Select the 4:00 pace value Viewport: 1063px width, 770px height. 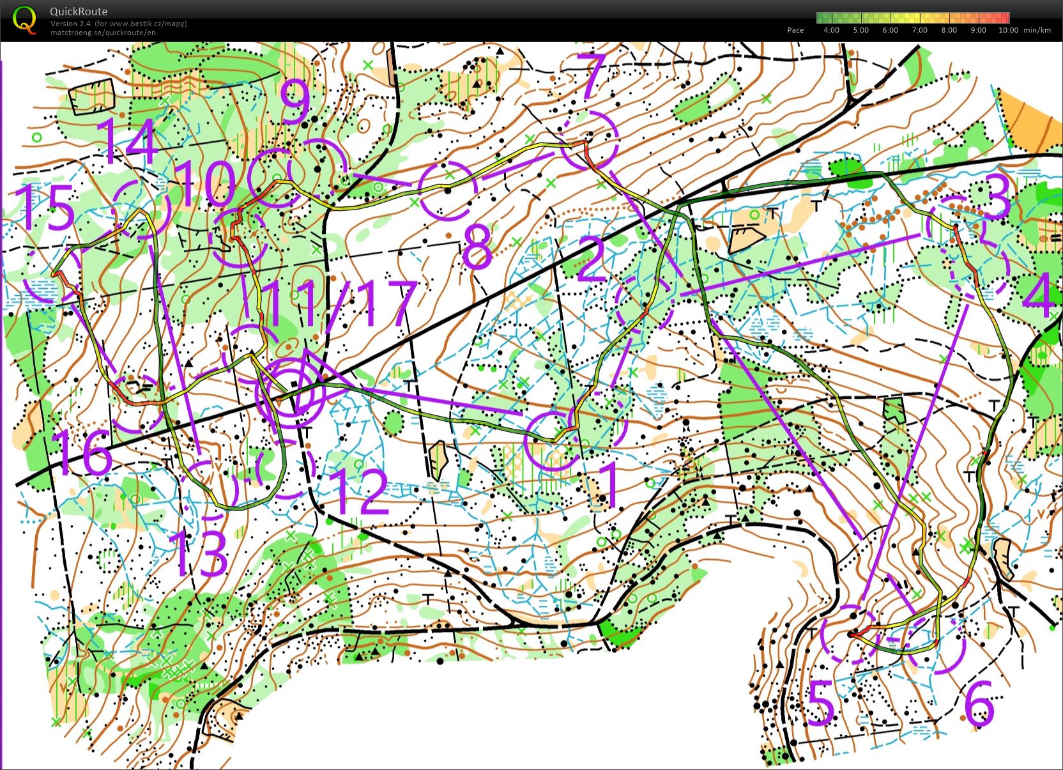point(832,30)
